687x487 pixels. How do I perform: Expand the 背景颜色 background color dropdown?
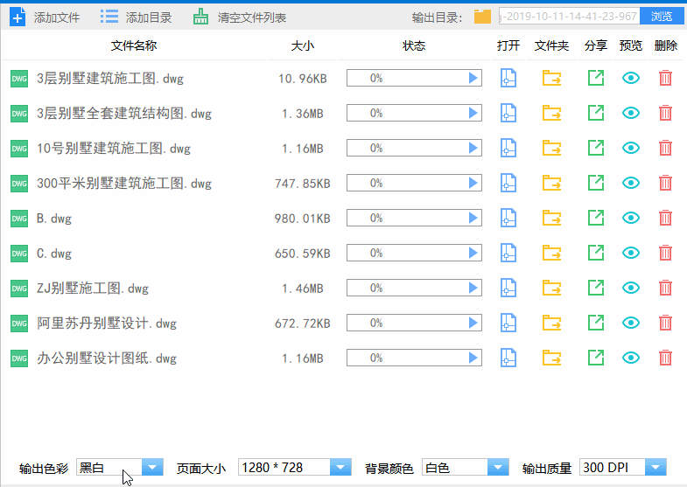coord(498,467)
